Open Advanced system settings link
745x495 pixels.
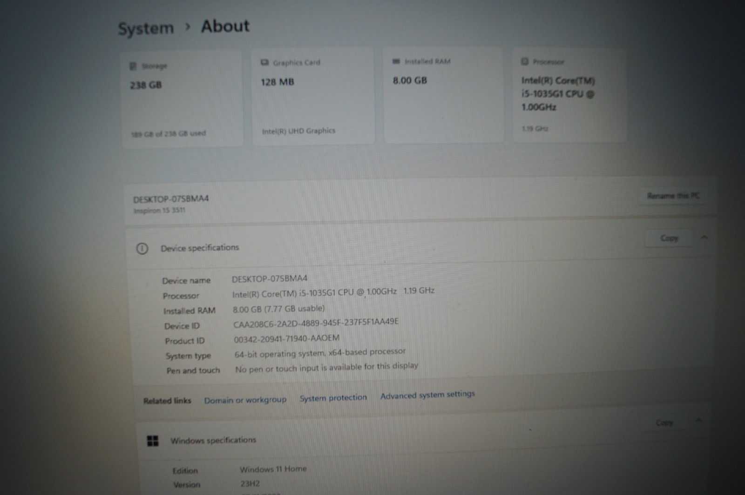pos(427,395)
